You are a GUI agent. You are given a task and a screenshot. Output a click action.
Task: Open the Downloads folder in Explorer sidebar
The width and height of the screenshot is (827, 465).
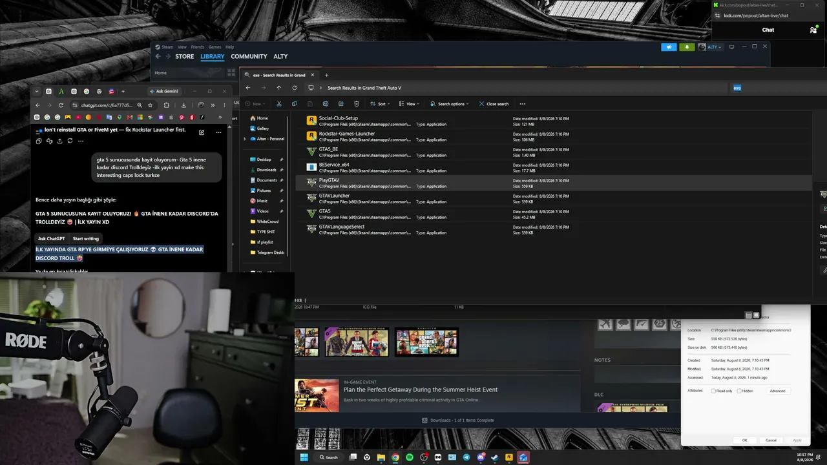click(266, 170)
